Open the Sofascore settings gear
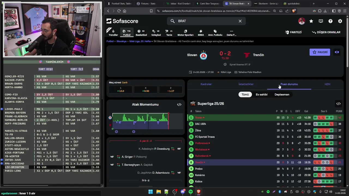This screenshot has height=196, width=349. coord(340,21)
